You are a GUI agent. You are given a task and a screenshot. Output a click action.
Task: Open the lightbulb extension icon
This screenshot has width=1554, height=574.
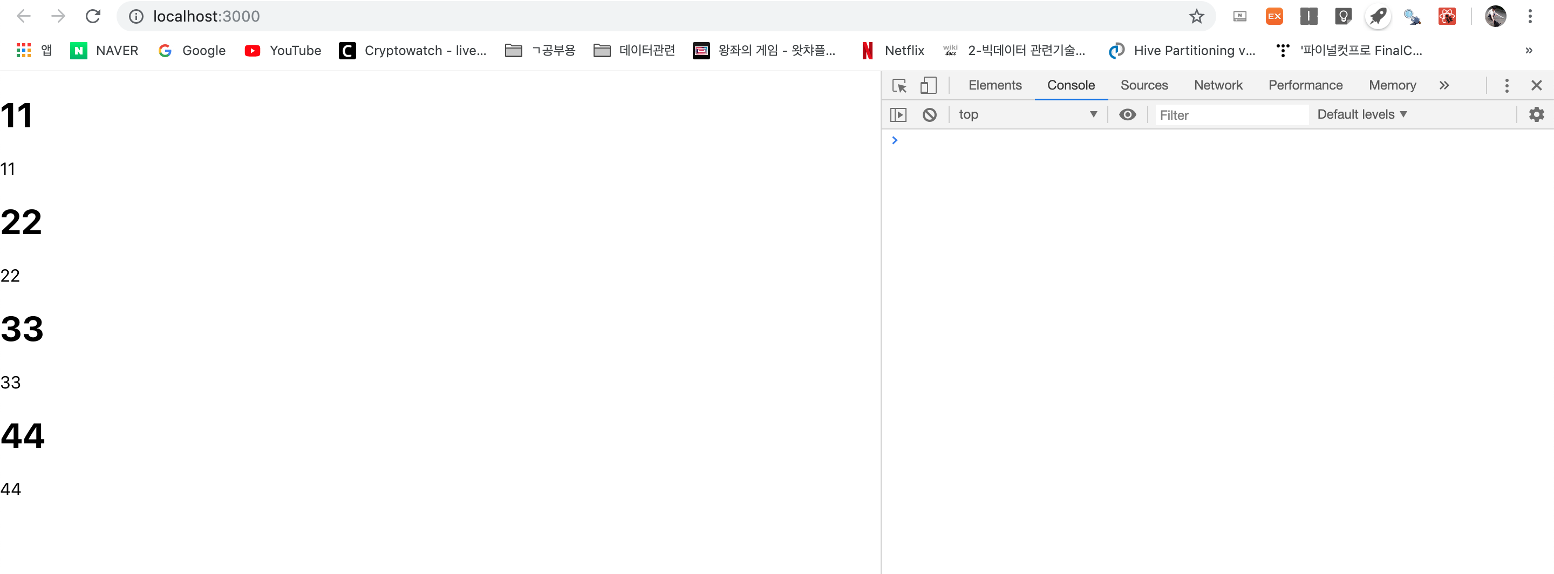coord(1343,16)
